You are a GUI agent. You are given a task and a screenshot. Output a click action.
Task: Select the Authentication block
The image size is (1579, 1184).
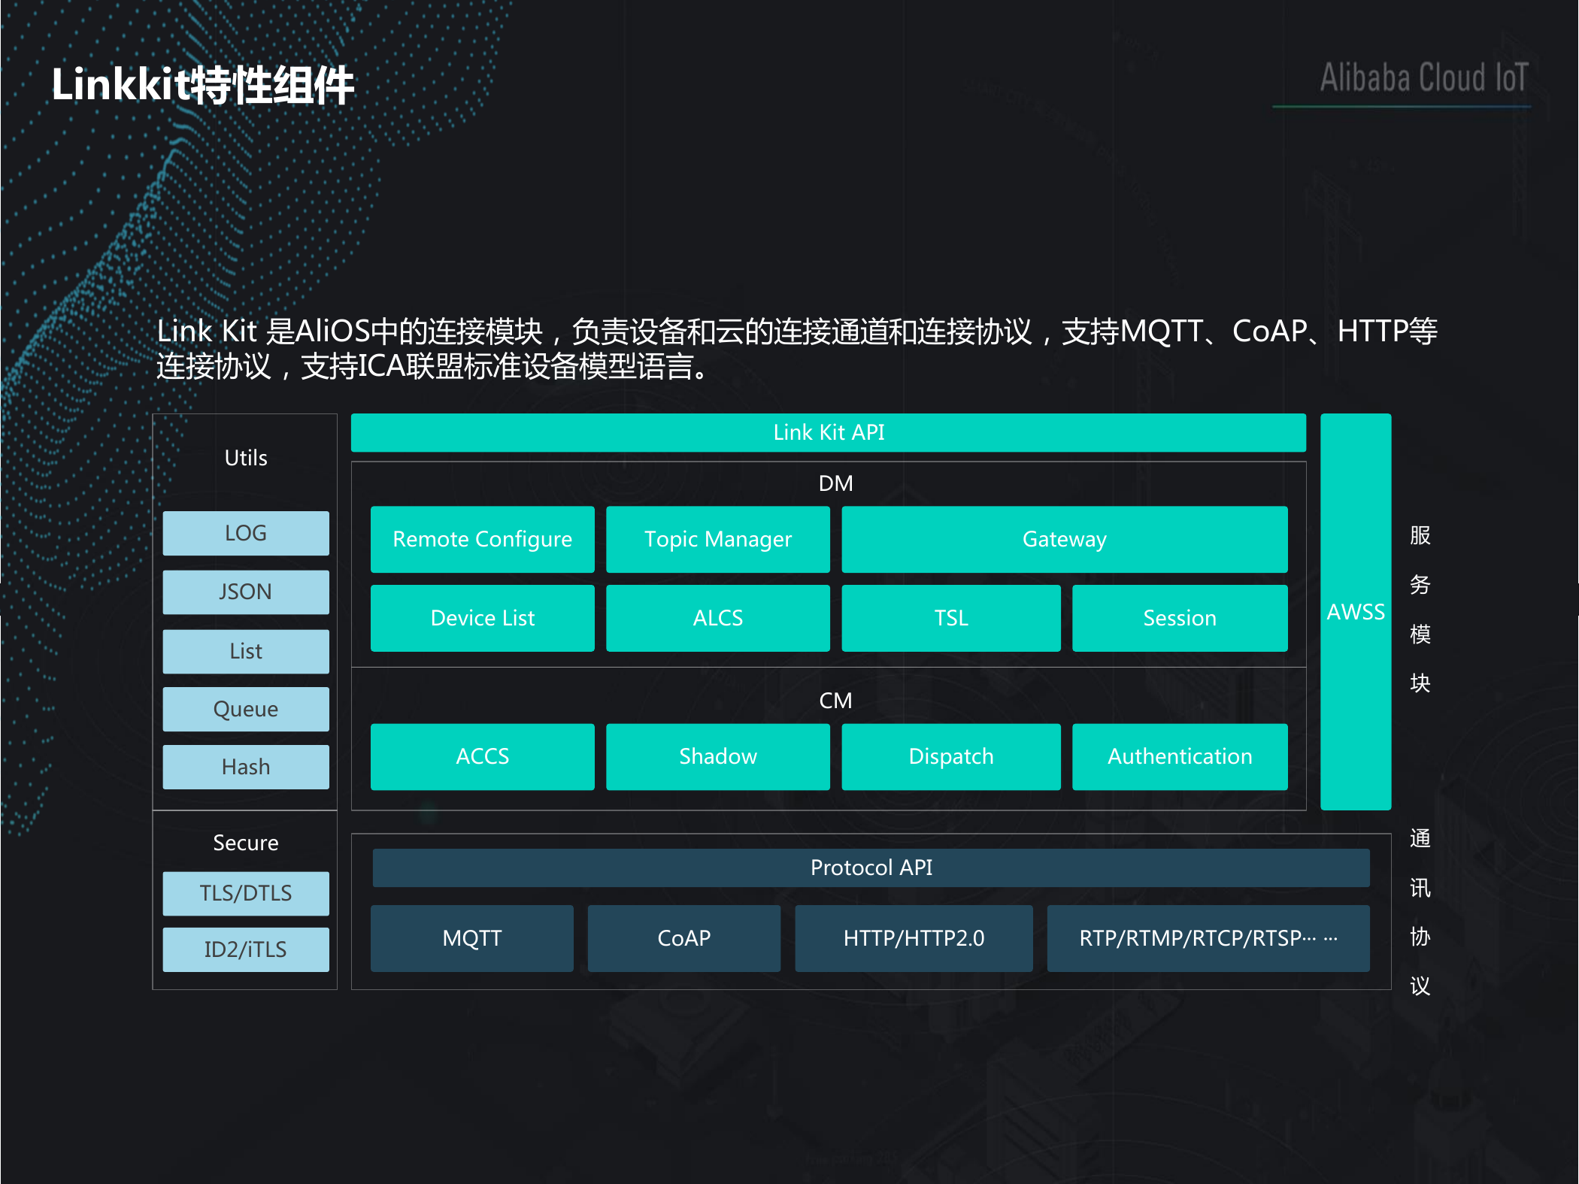click(x=1180, y=756)
